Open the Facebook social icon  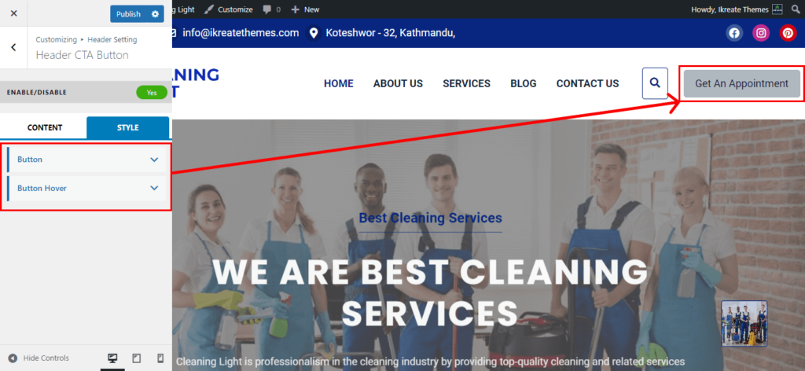pos(735,33)
